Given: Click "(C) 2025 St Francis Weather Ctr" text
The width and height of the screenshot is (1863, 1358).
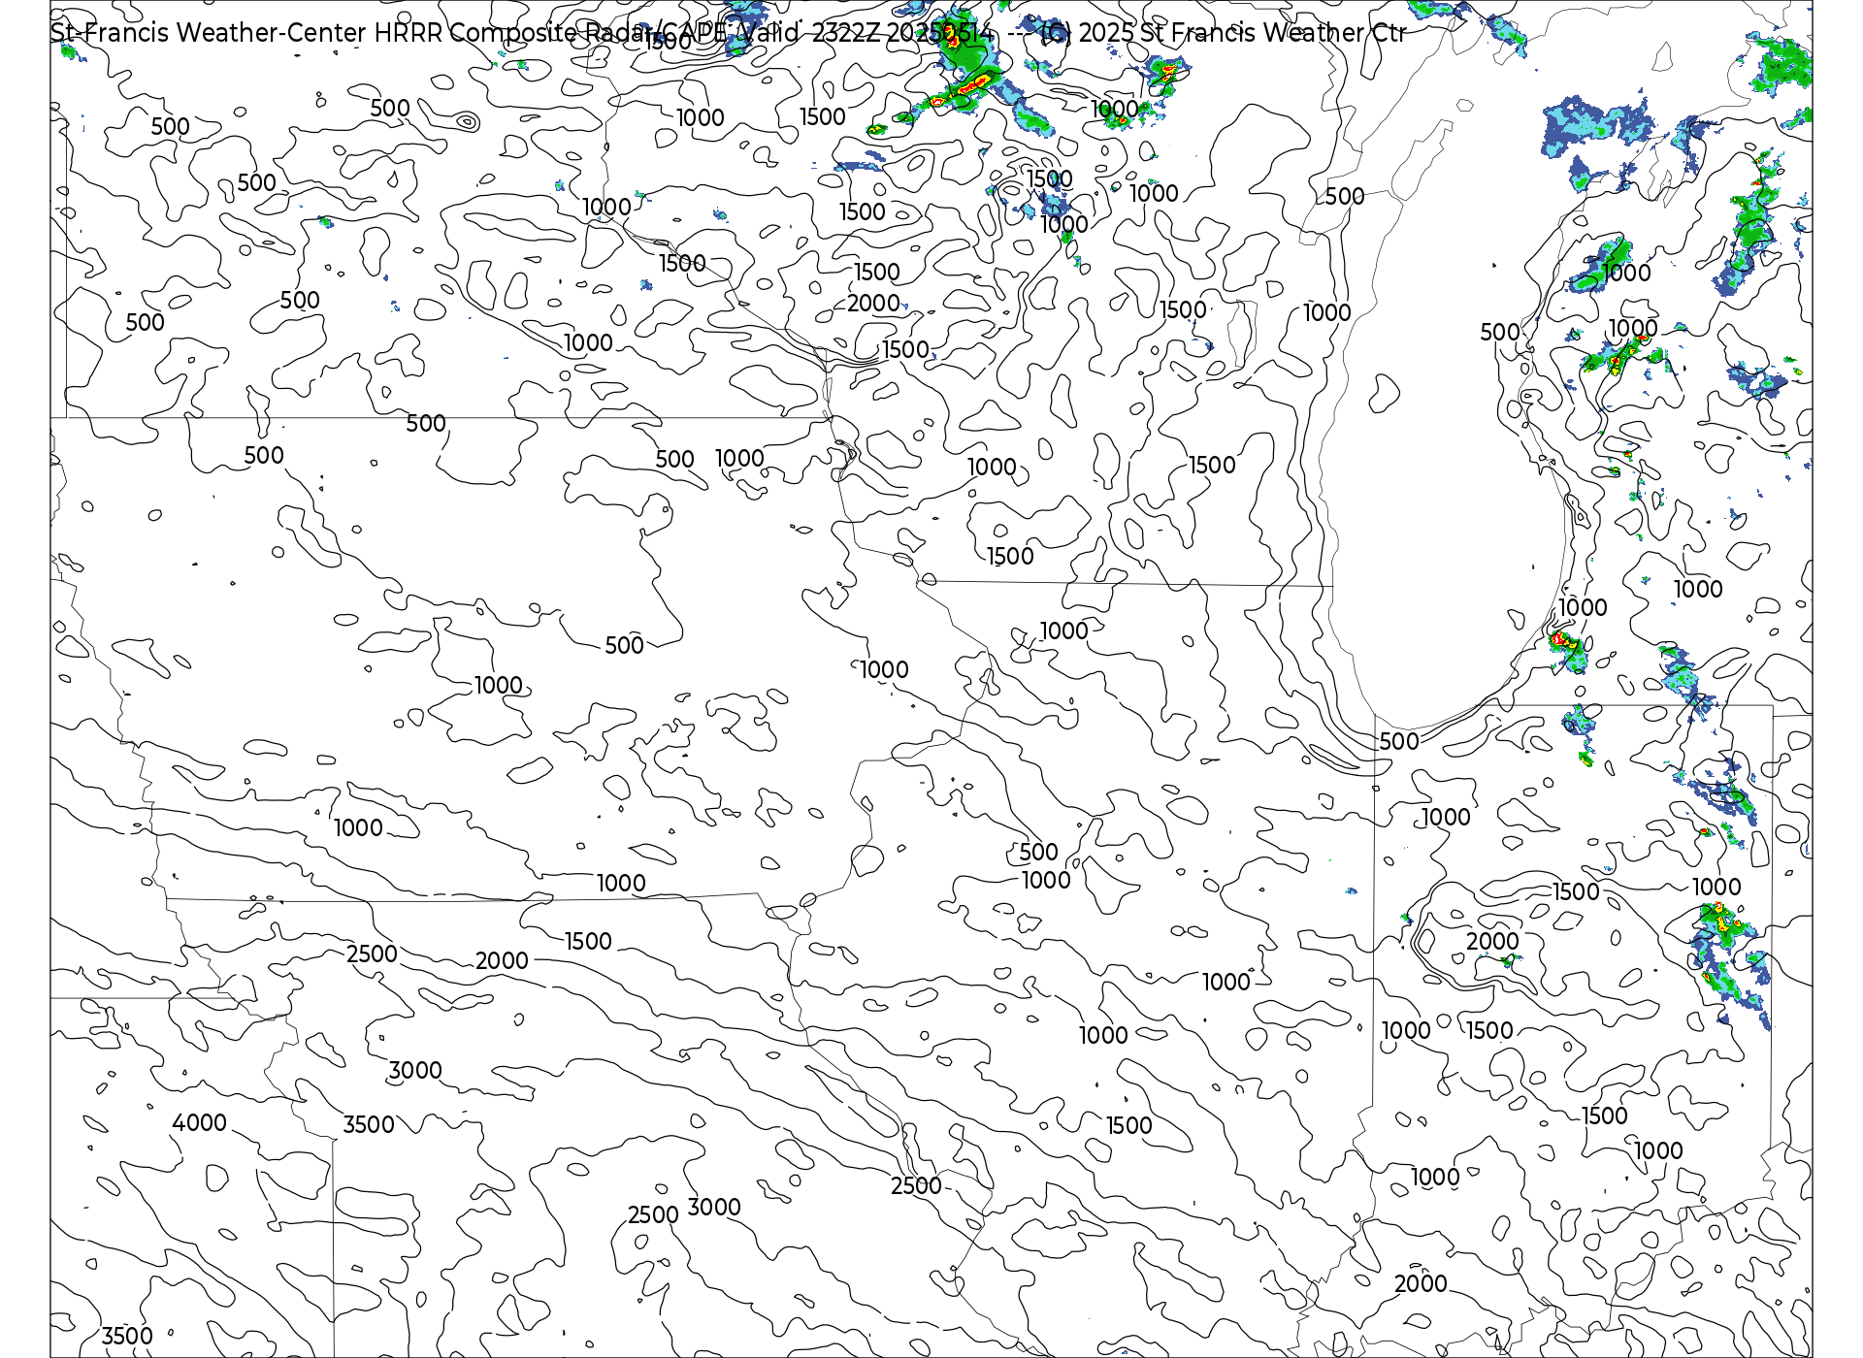Looking at the screenshot, I should (x=1223, y=33).
